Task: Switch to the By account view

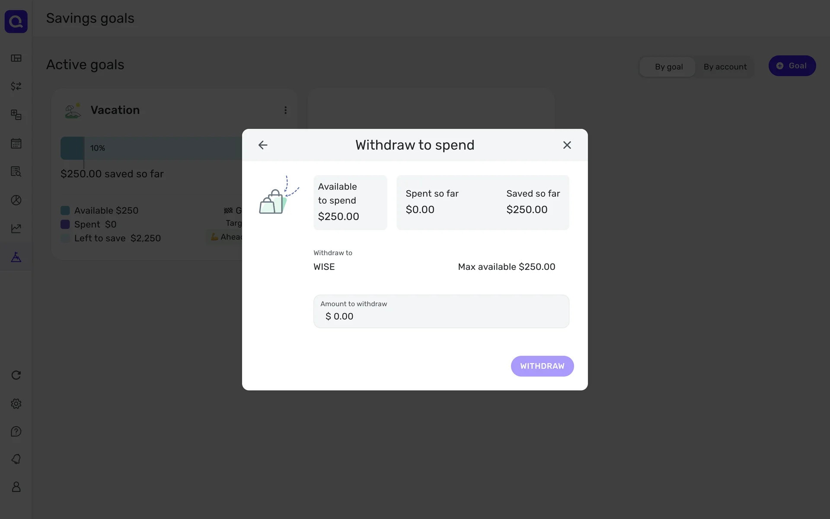Action: pyautogui.click(x=725, y=67)
